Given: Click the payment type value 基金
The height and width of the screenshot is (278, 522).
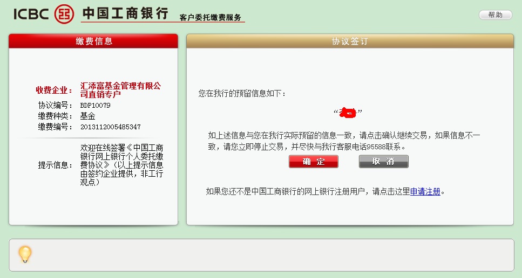Looking at the screenshot, I should point(87,116).
